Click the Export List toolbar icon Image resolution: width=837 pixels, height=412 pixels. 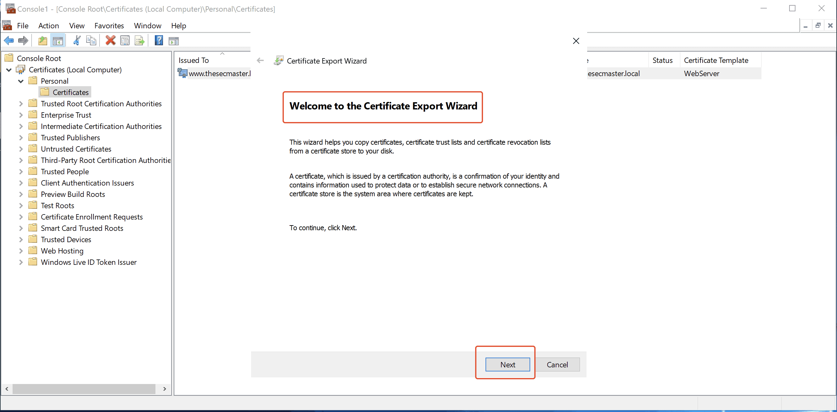click(140, 41)
